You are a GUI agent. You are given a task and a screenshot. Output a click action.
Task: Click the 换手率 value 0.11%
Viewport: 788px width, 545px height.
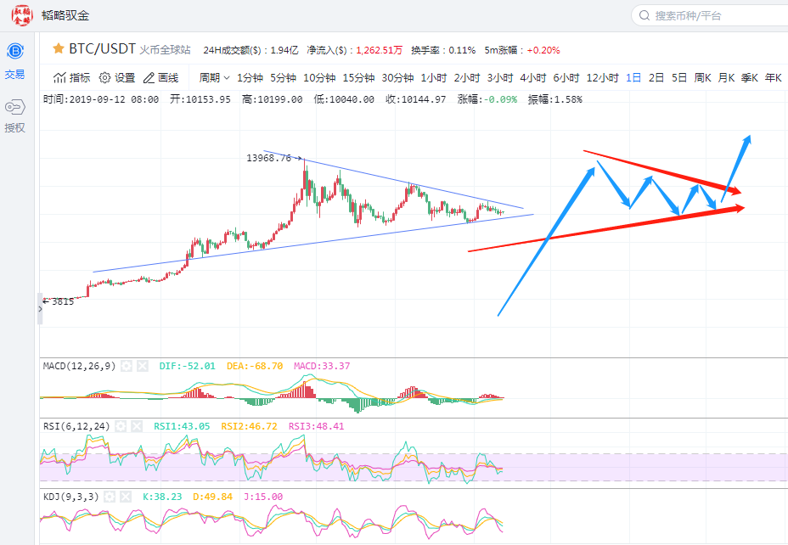462,50
